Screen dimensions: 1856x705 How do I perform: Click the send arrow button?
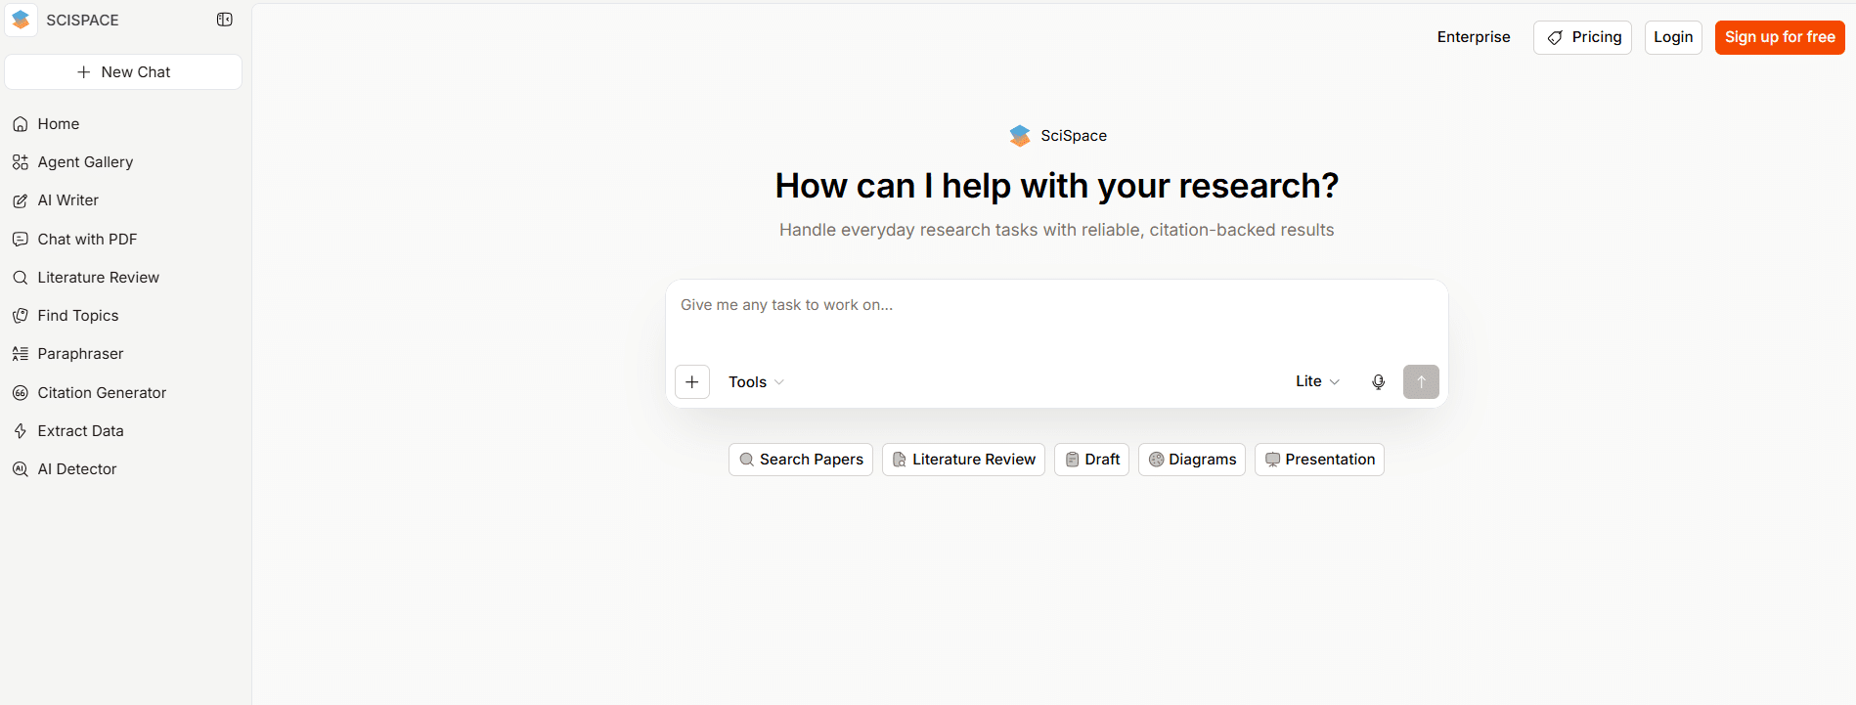1421,382
